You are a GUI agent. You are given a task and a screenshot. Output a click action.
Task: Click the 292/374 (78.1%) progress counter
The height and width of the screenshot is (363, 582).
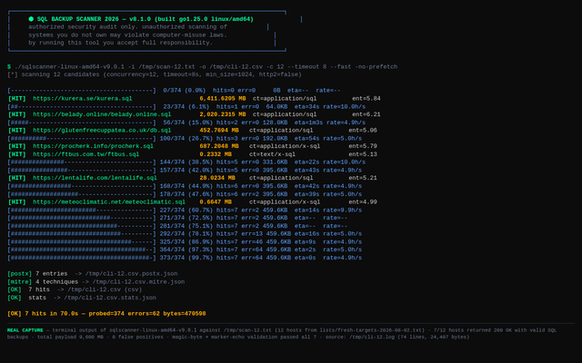(186, 234)
